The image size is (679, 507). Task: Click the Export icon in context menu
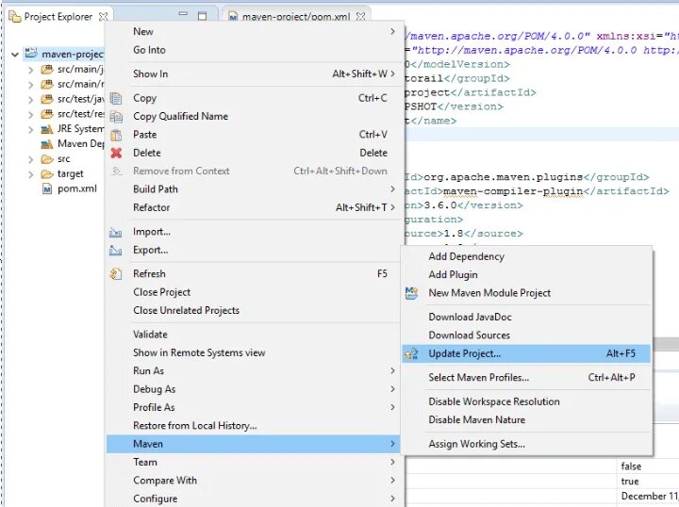115,250
